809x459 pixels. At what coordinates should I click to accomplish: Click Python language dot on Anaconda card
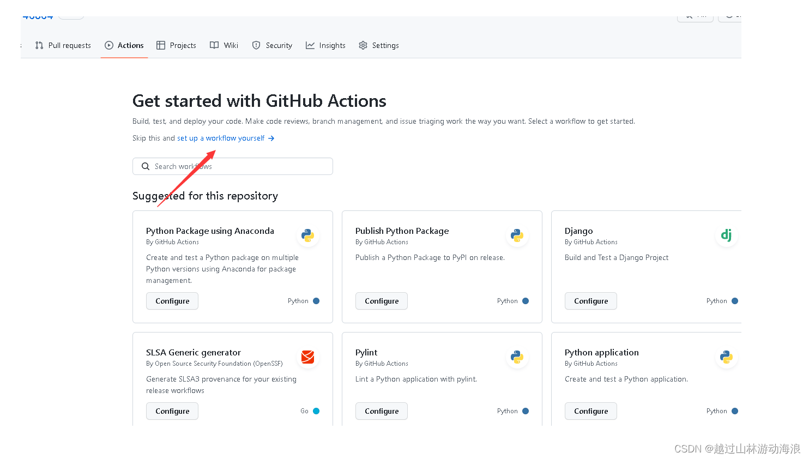pyautogui.click(x=316, y=301)
